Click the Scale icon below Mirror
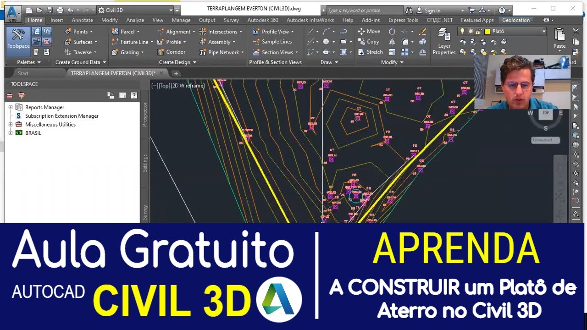 392,52
